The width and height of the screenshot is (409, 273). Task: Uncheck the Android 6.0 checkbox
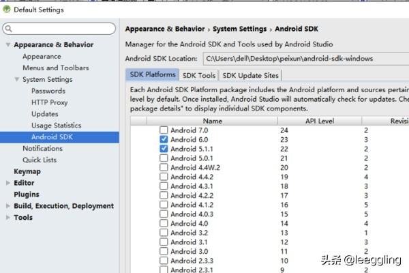coord(164,139)
